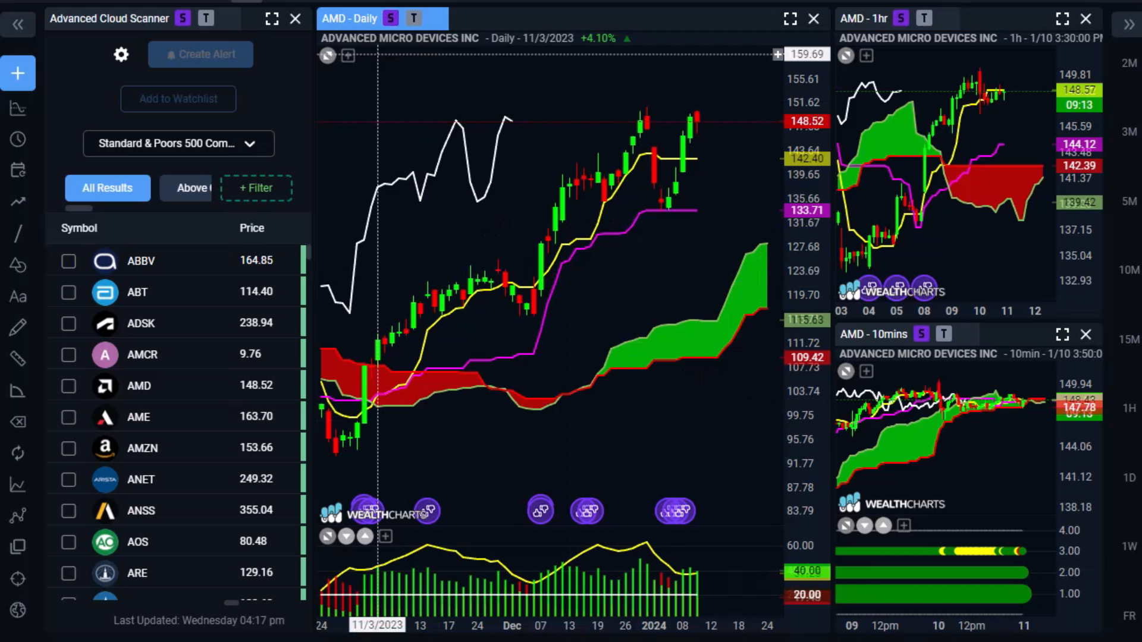Click the 11/3/2023 date marker on axis
Screen dimensions: 1142x642
377,625
